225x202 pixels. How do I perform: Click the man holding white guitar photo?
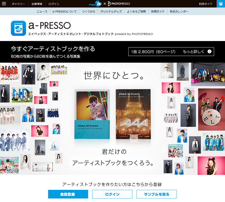[x=43, y=72]
